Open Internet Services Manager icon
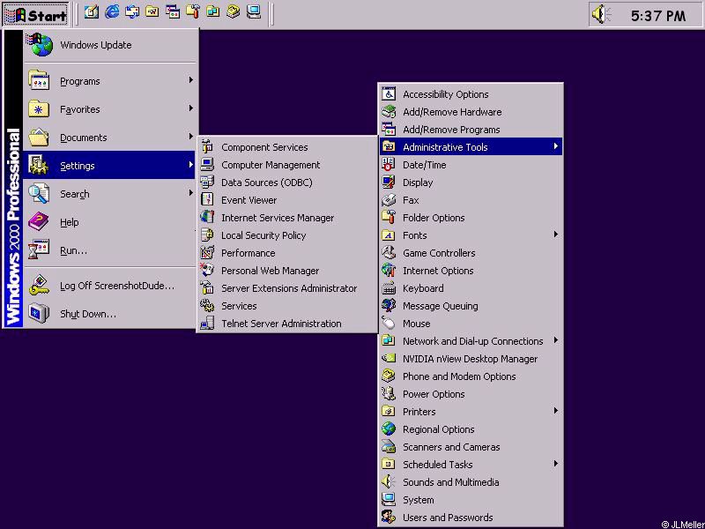Image resolution: width=705 pixels, height=529 pixels. (207, 217)
